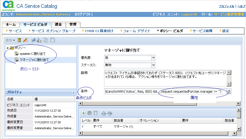Image resolution: width=246 pixels, height=139 pixels.
Task: Select the spadmin に割り当て policy
Action: coord(32,54)
